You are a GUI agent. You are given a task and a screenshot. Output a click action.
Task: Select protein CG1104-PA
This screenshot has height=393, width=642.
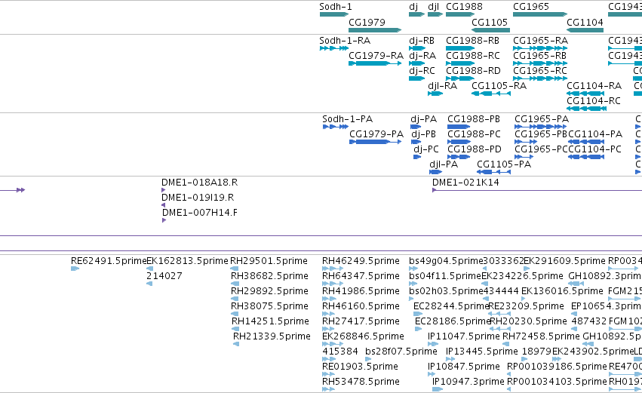pos(586,142)
